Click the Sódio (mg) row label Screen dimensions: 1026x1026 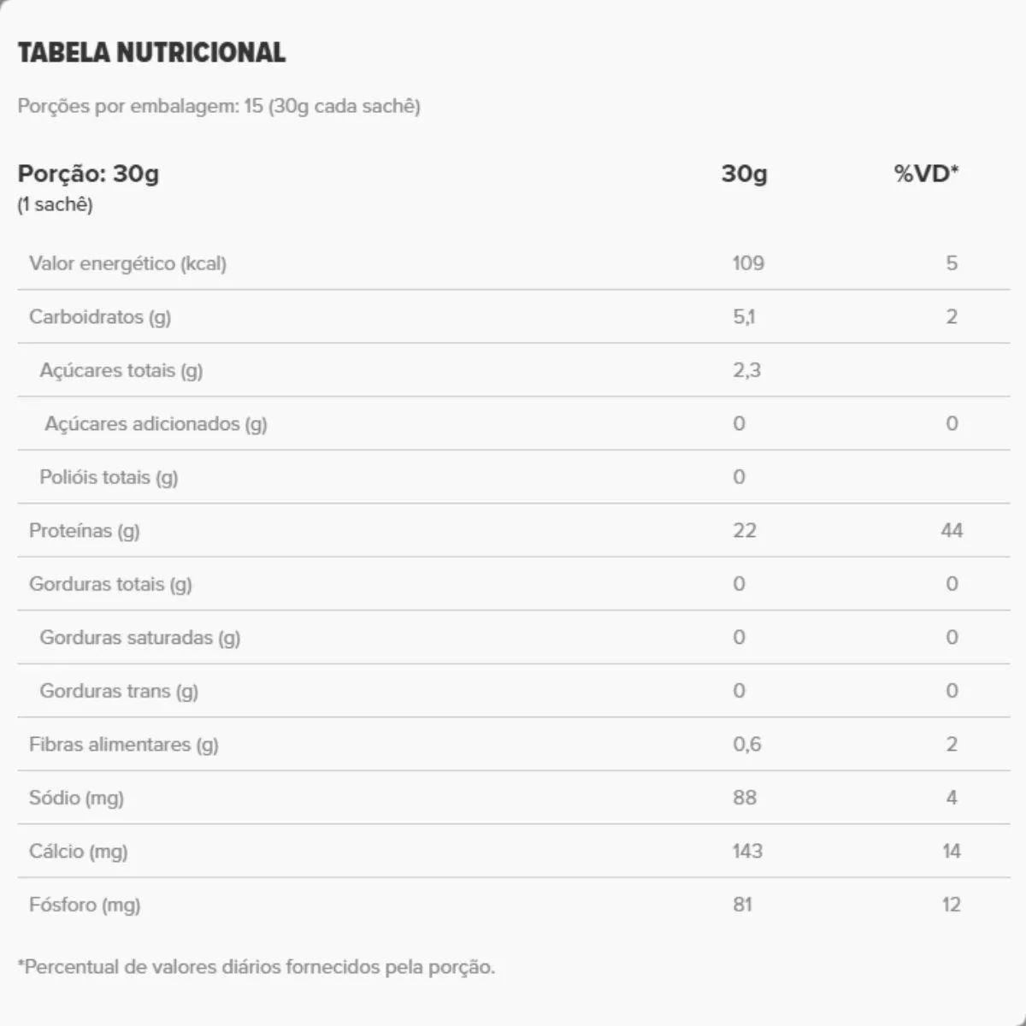76,798
